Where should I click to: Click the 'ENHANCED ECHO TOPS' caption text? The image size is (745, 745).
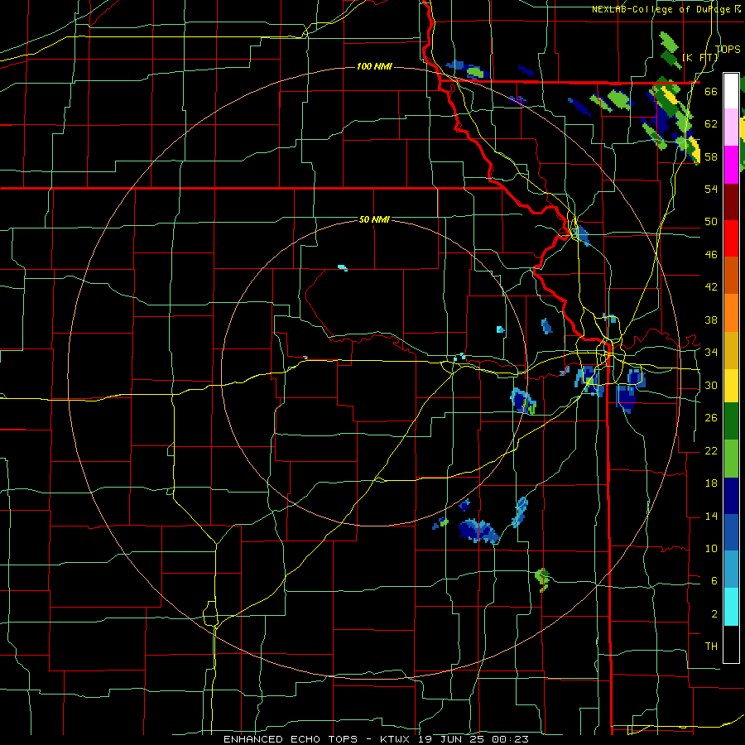(x=291, y=739)
